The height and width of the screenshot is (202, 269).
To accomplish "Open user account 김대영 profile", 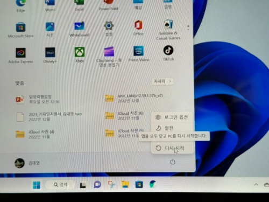I will click(27, 163).
